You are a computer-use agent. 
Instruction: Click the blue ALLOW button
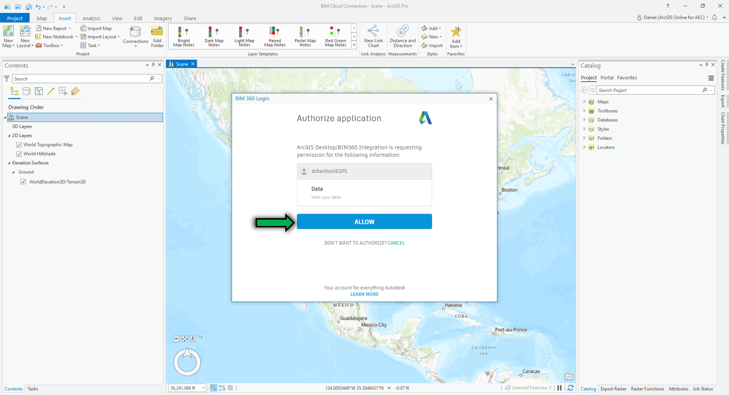click(x=364, y=222)
